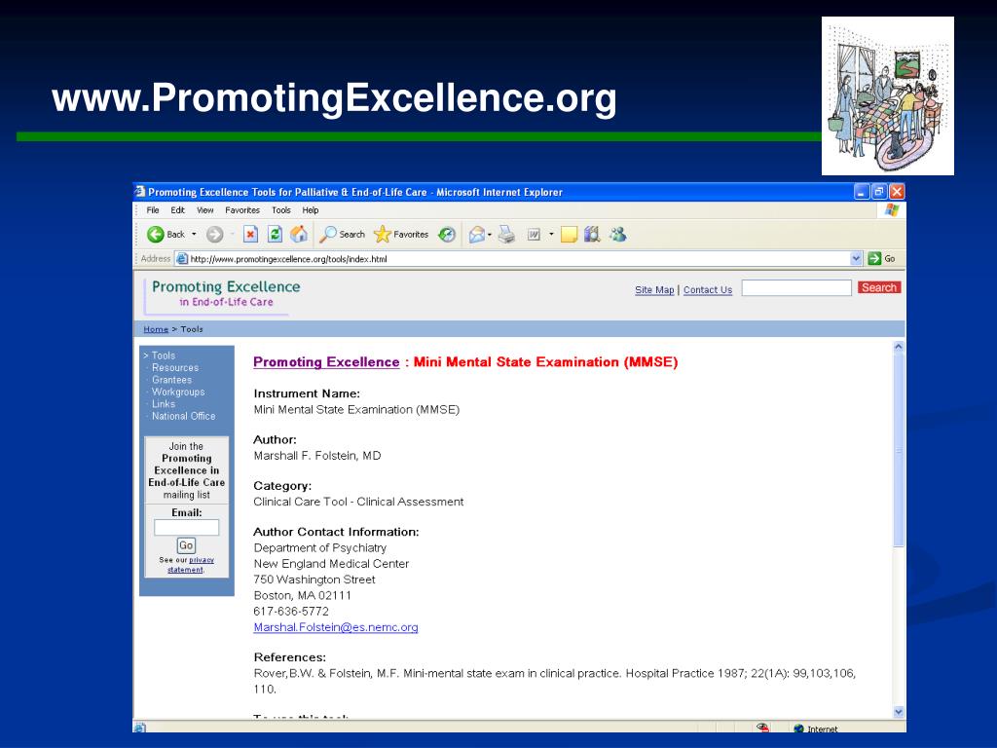Launch the Messenger people icon

617,235
